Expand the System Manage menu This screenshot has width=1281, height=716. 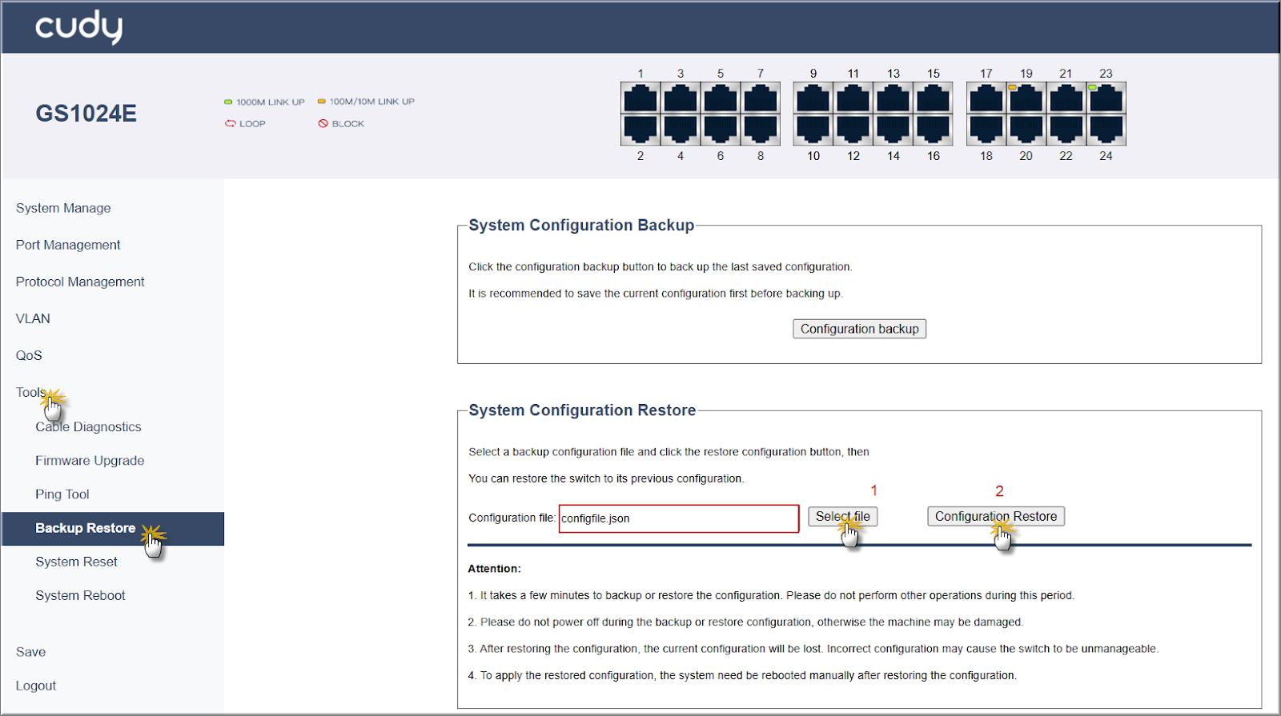pyautogui.click(x=63, y=208)
